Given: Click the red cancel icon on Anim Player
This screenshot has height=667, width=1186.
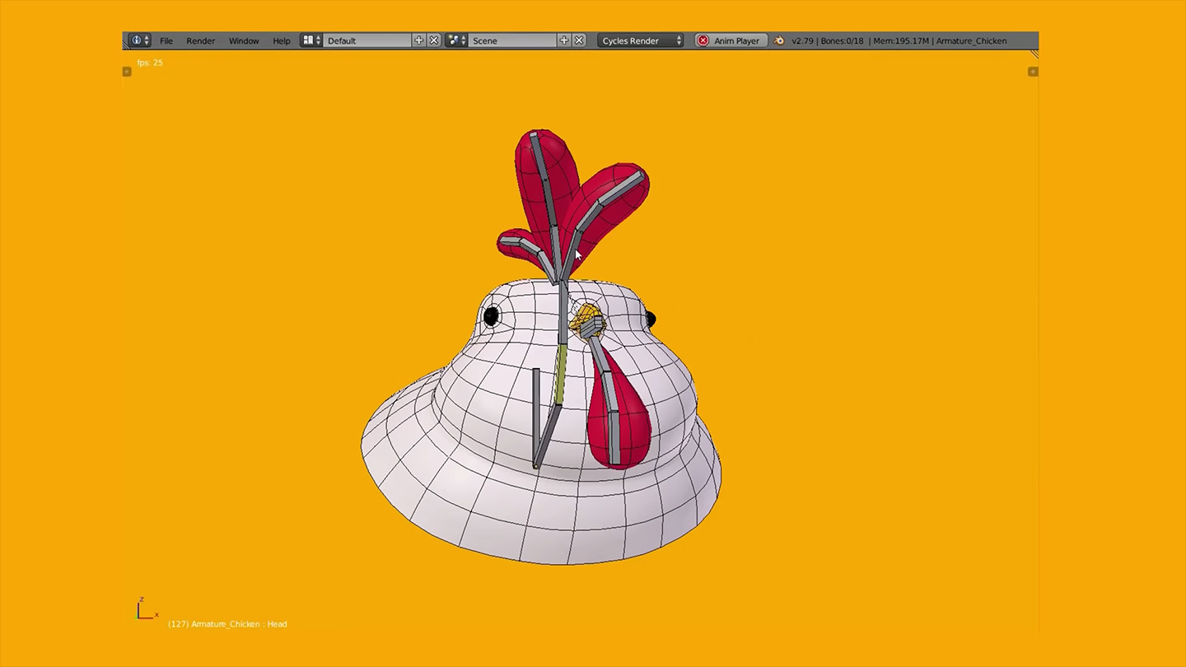Looking at the screenshot, I should [x=704, y=40].
